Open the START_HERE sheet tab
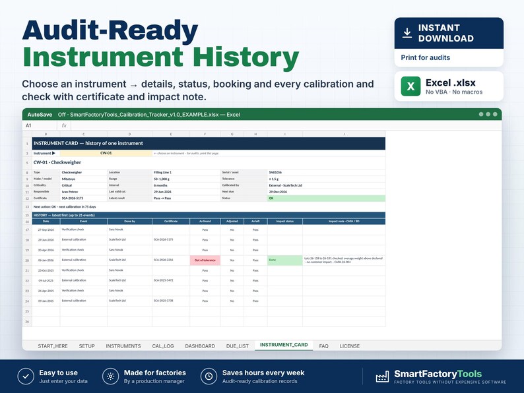The width and height of the screenshot is (524, 393). [53, 346]
